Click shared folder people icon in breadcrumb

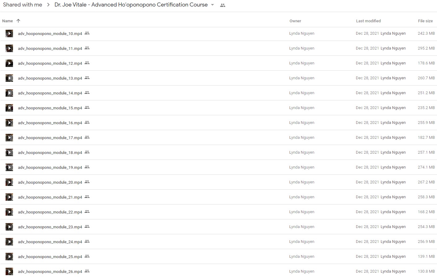point(222,5)
